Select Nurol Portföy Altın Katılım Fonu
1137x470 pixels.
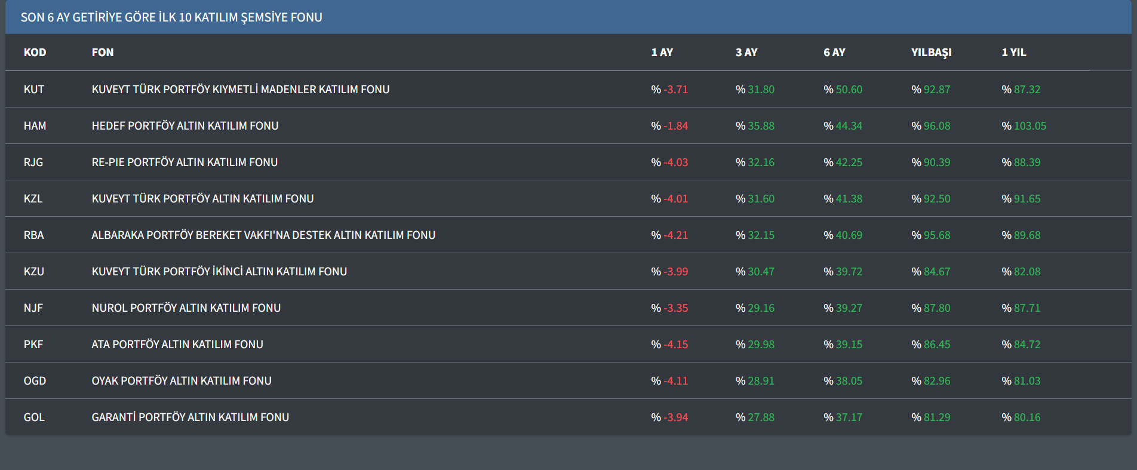coord(186,308)
